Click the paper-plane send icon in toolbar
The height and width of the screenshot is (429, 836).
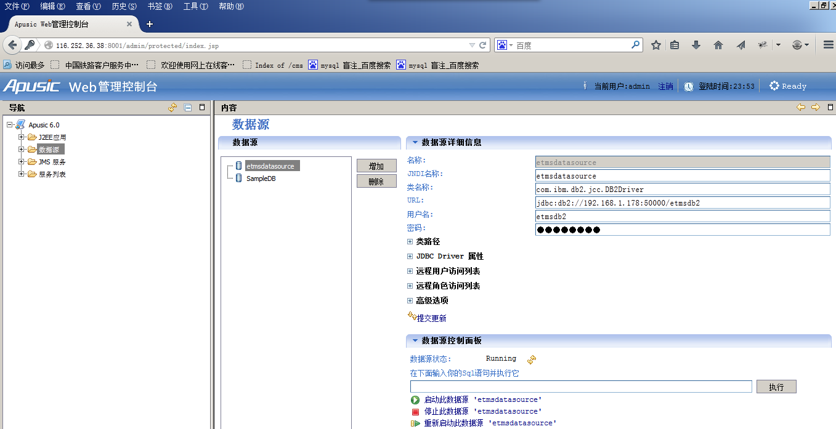coord(741,45)
